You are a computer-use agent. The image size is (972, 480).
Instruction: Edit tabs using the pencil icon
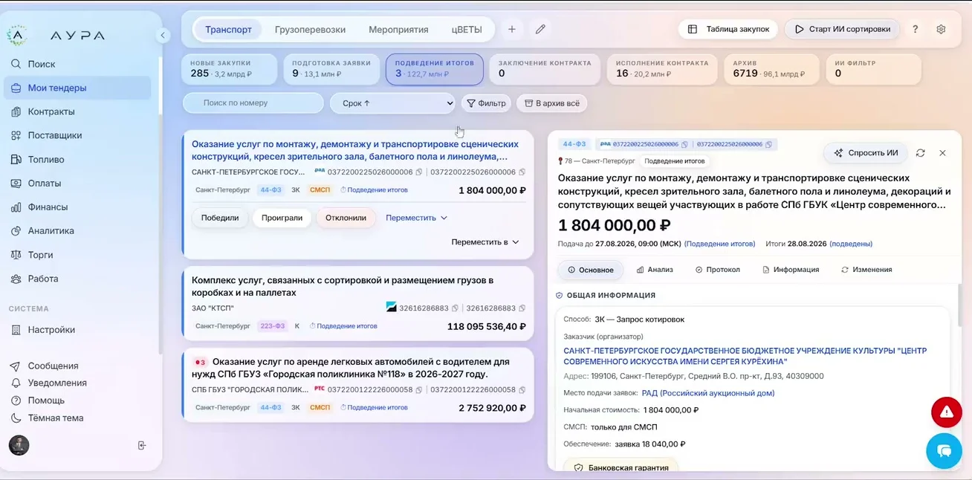coord(540,30)
